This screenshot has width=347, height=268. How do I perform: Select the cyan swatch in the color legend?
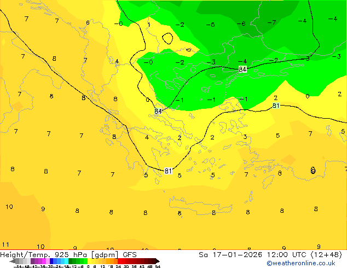[x=66, y=261]
